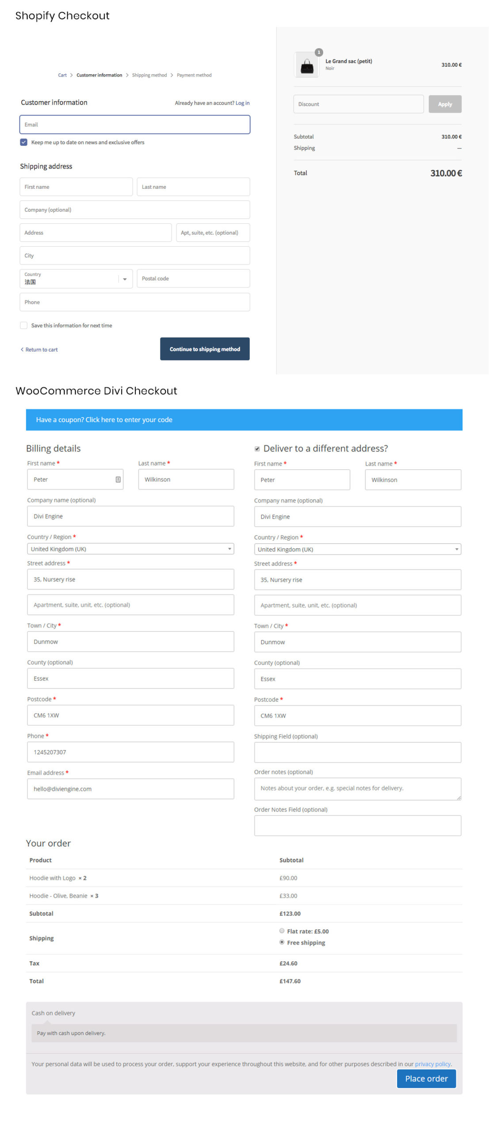Screen dimensions: 489x1132
Task: Check Save this information for next time
Action: (x=24, y=325)
